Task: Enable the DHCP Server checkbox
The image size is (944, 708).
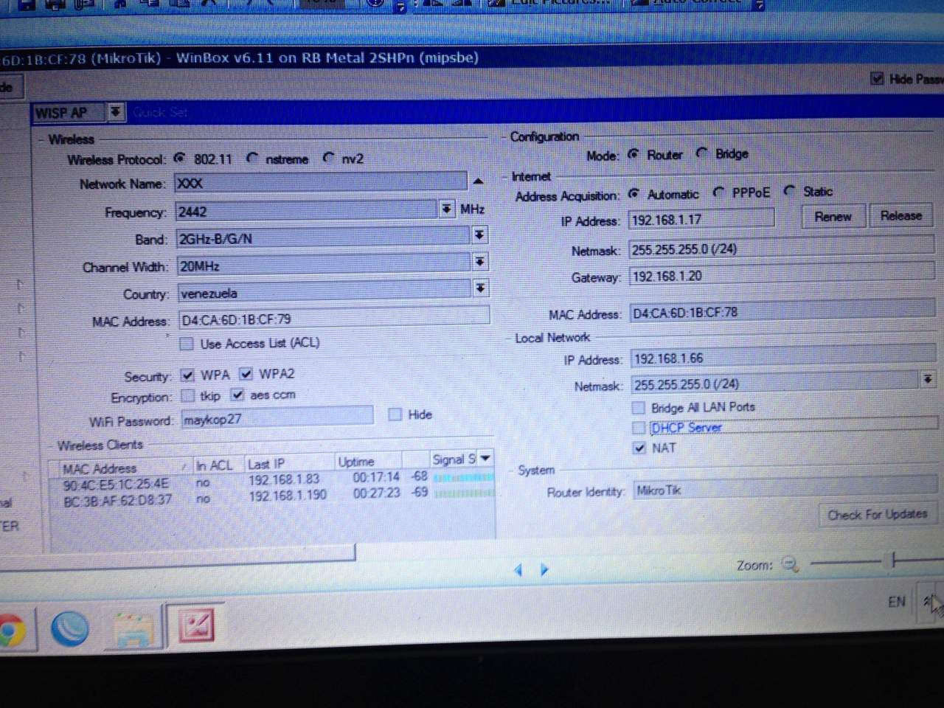Action: click(639, 428)
